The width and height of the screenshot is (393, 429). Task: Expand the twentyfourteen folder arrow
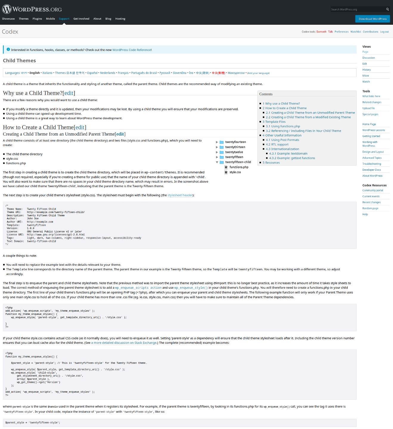[x=217, y=142]
